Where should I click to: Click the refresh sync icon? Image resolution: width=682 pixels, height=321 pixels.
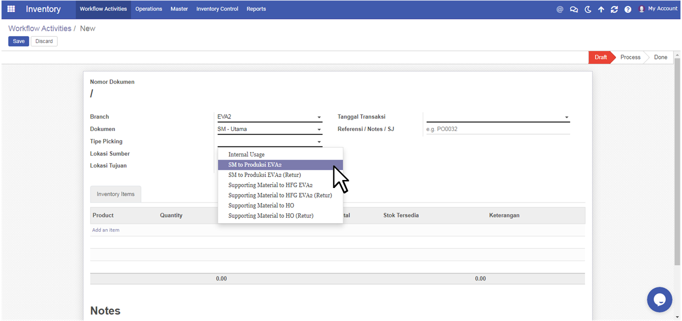(614, 9)
